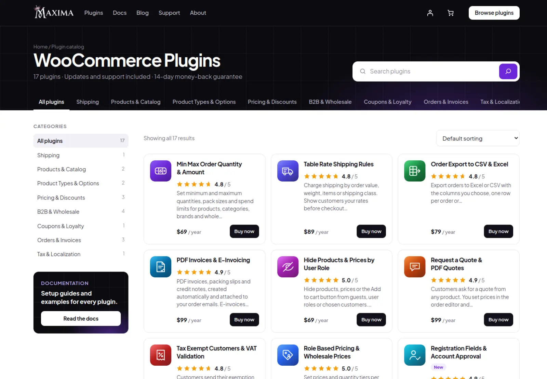
Task: Select B2B & Wholesale sidebar category
Action: [x=81, y=212]
